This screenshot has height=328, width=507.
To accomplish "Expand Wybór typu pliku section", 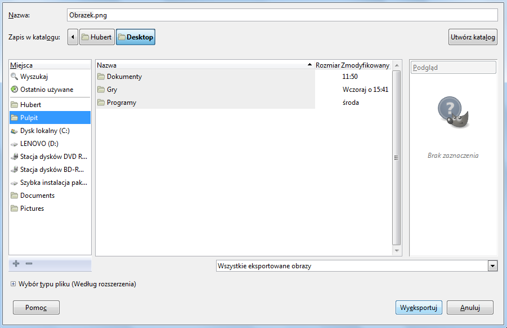I will click(x=13, y=284).
